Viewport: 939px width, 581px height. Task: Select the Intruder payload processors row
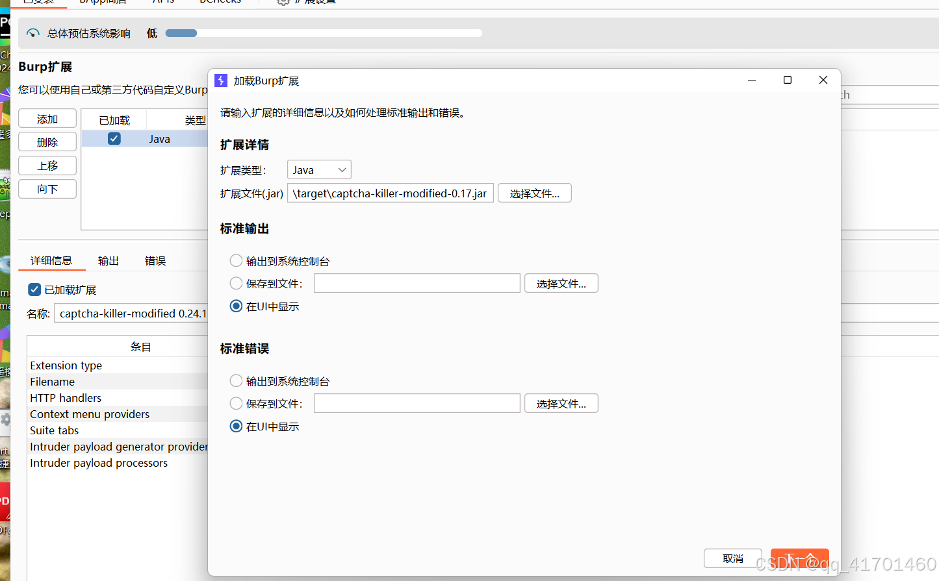(x=118, y=463)
